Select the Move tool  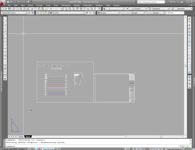coord(190,35)
